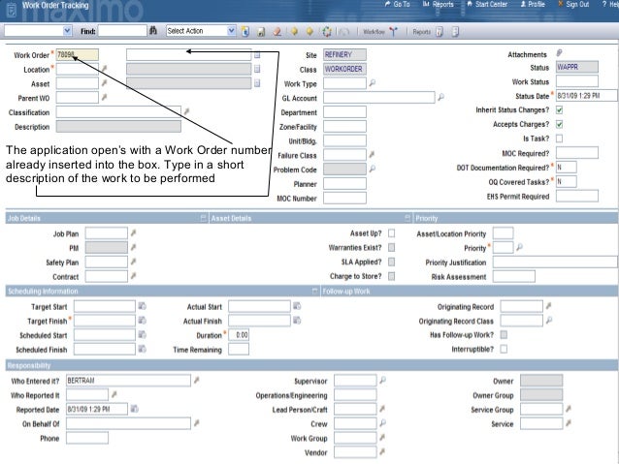Open Originating Record detail menu icon
The width and height of the screenshot is (619, 464).
(549, 306)
